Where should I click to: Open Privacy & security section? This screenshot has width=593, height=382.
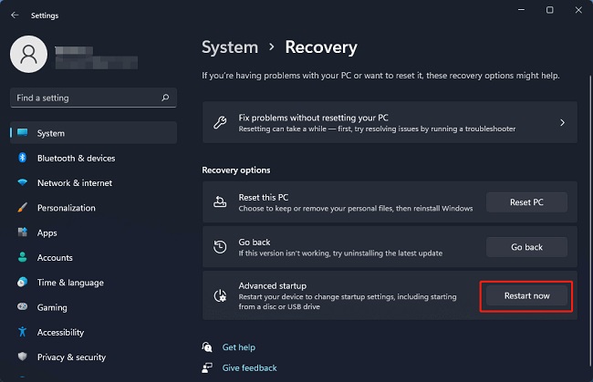pyautogui.click(x=72, y=357)
